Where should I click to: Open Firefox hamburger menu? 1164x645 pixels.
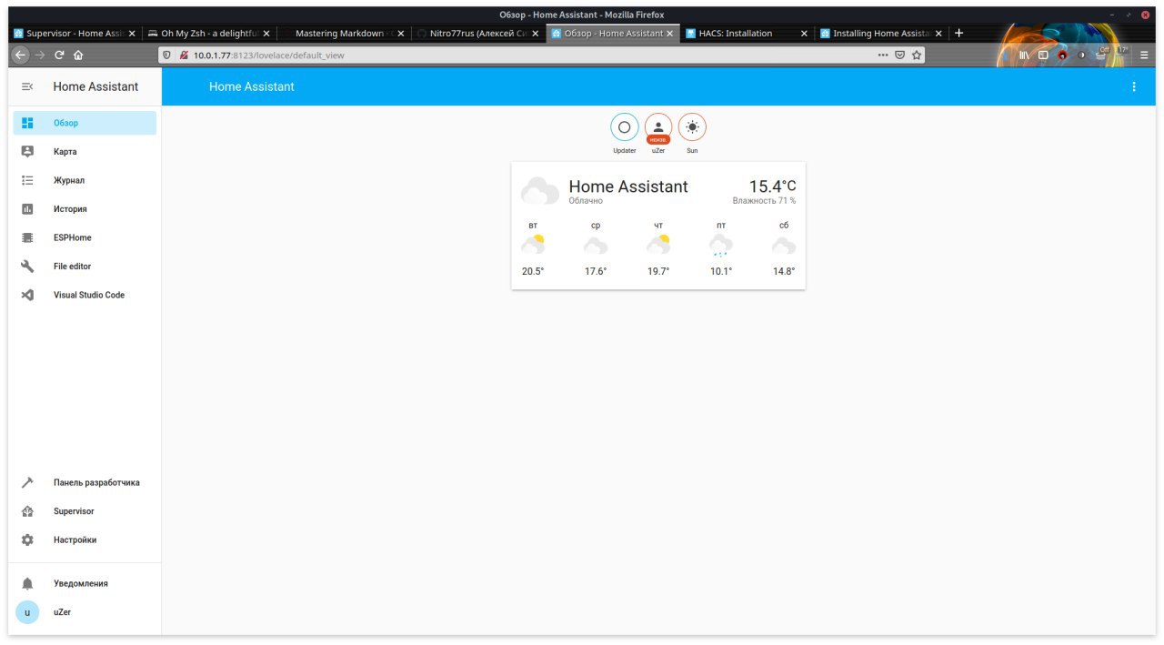(1145, 55)
